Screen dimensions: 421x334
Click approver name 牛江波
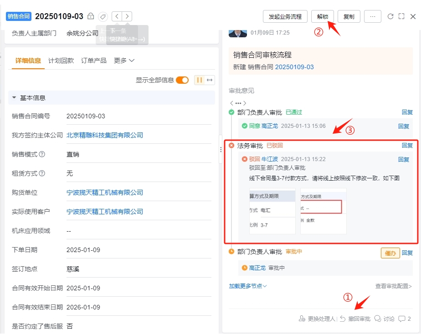270,159
